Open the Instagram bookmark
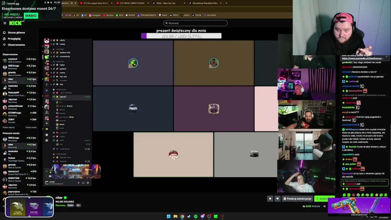Screen dimensions: 391x220 coord(95,15)
